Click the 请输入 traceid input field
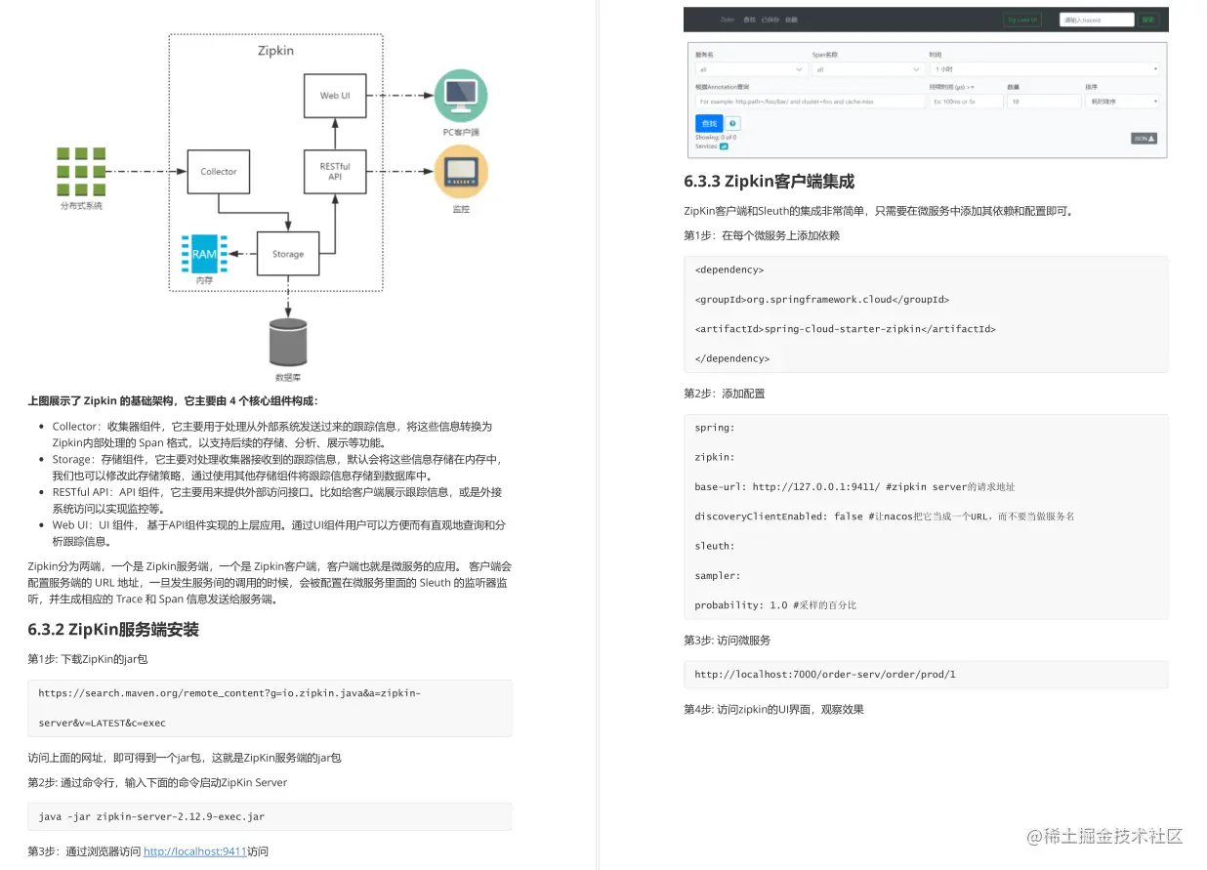This screenshot has width=1207, height=870. [1097, 20]
